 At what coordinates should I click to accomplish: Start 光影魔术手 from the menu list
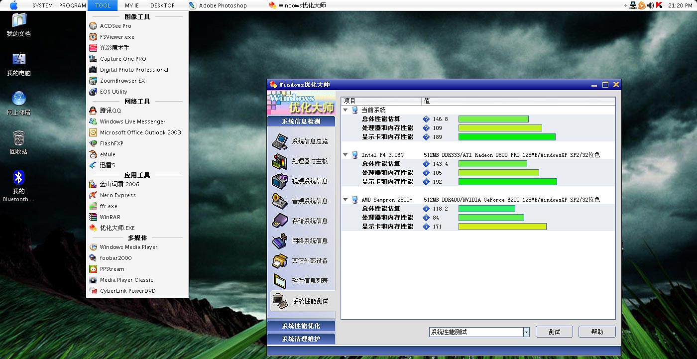click(x=137, y=48)
